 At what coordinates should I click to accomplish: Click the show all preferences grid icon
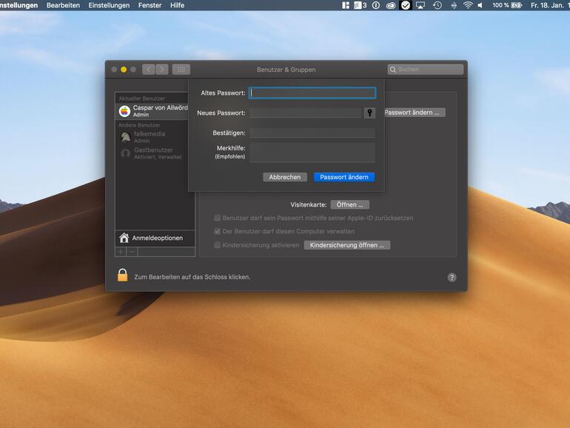coord(181,70)
